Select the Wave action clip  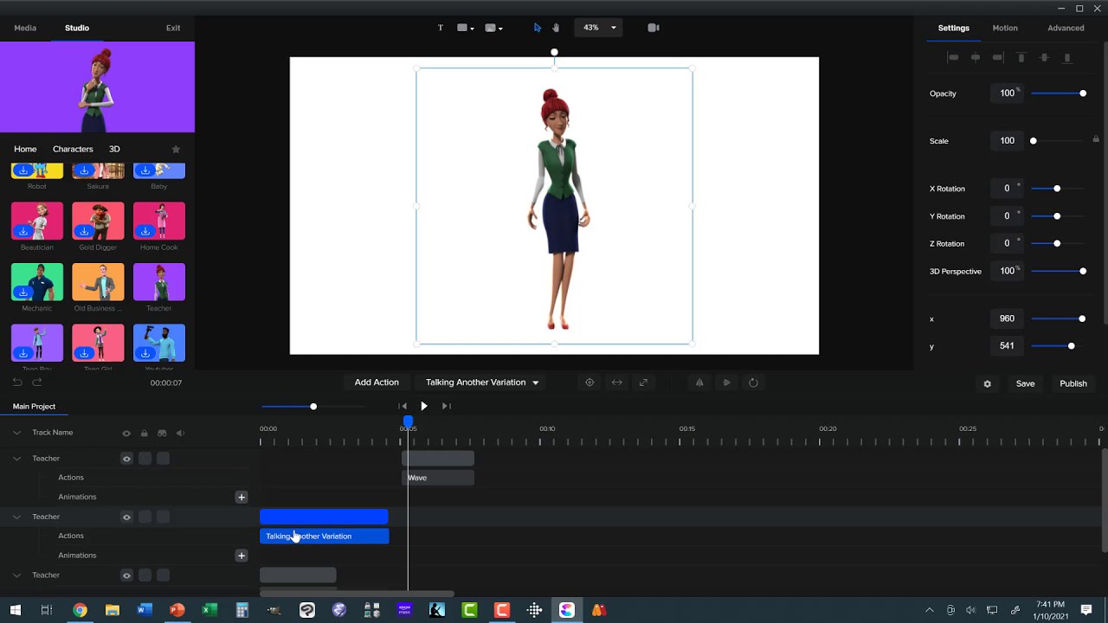pyautogui.click(x=439, y=478)
